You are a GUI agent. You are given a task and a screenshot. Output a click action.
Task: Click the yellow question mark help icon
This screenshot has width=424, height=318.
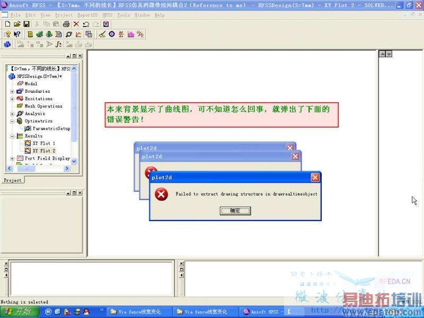7,34
